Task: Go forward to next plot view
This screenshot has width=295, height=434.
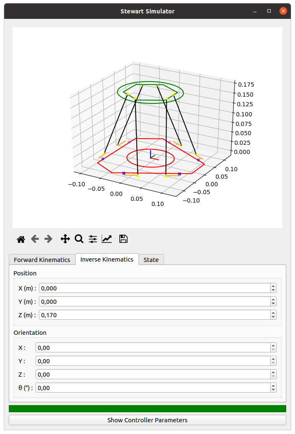Action: point(49,239)
